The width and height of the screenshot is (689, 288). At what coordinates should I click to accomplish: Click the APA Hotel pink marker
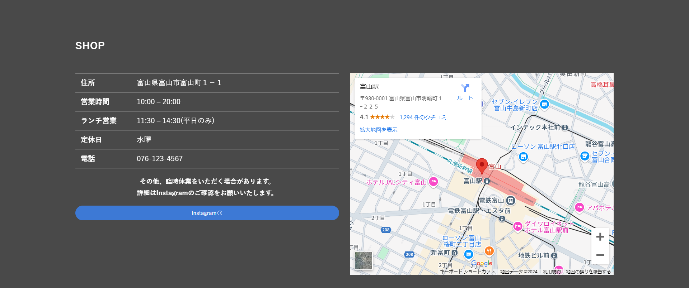pos(579,207)
